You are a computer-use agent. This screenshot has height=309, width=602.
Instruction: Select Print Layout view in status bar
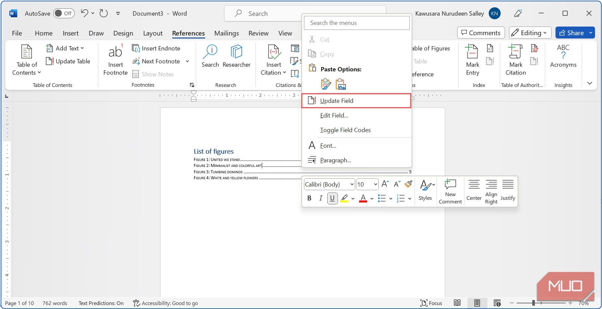477,303
